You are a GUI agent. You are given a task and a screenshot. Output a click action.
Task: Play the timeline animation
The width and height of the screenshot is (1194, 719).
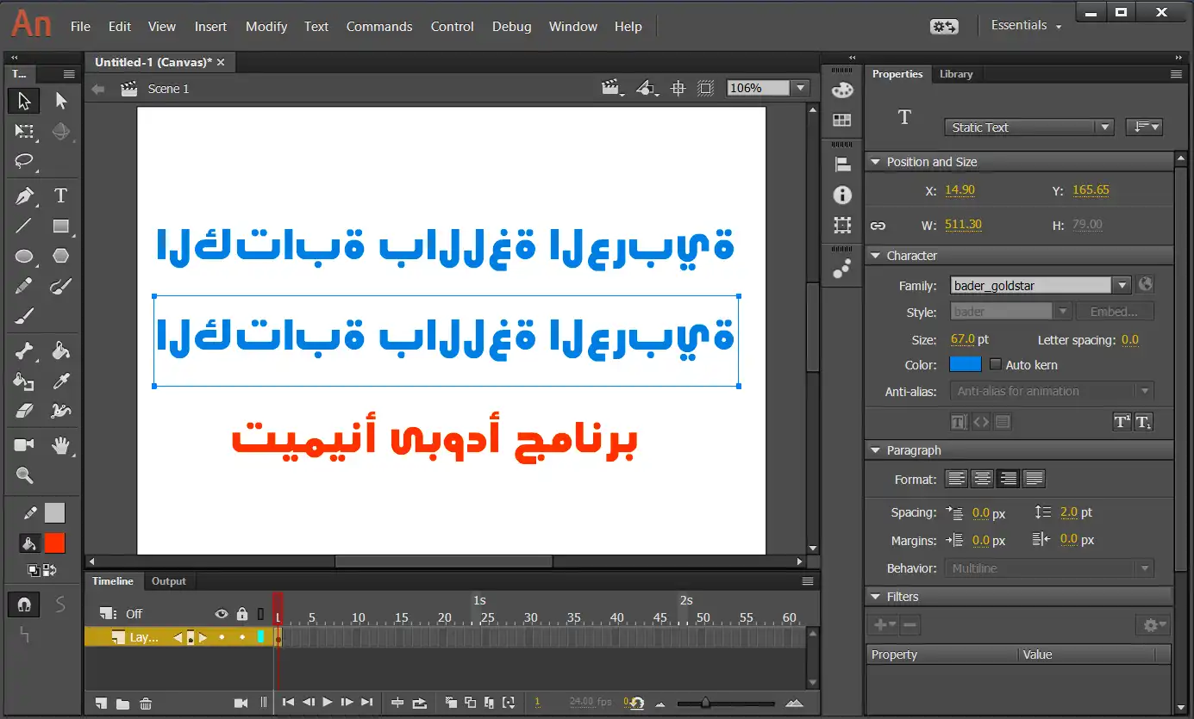(x=327, y=703)
